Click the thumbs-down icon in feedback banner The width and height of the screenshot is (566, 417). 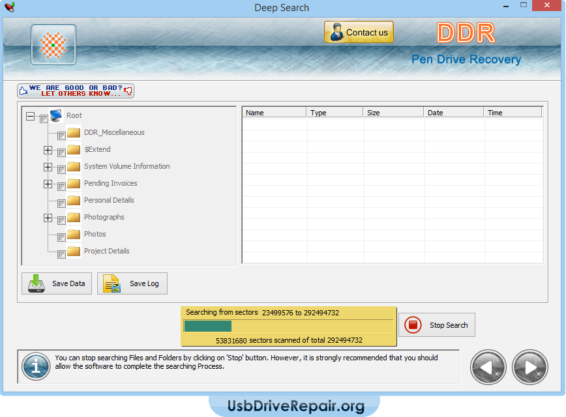pos(128,91)
